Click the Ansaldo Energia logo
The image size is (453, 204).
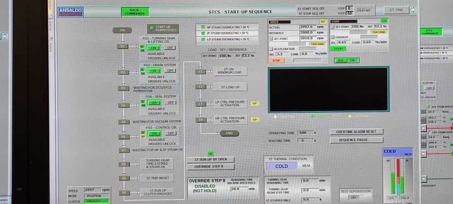[x=71, y=12]
